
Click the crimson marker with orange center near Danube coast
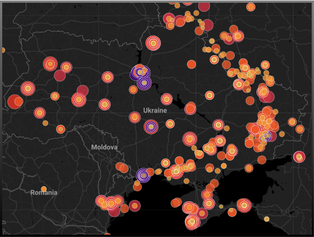coord(135,206)
